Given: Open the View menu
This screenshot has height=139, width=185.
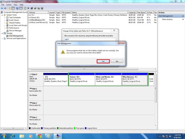Looking at the screenshot, I should point(15,5).
